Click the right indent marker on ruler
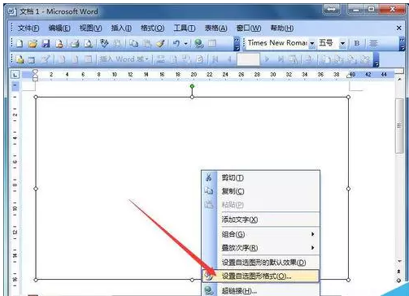Viewport: 409px width, 296px height. click(x=349, y=76)
